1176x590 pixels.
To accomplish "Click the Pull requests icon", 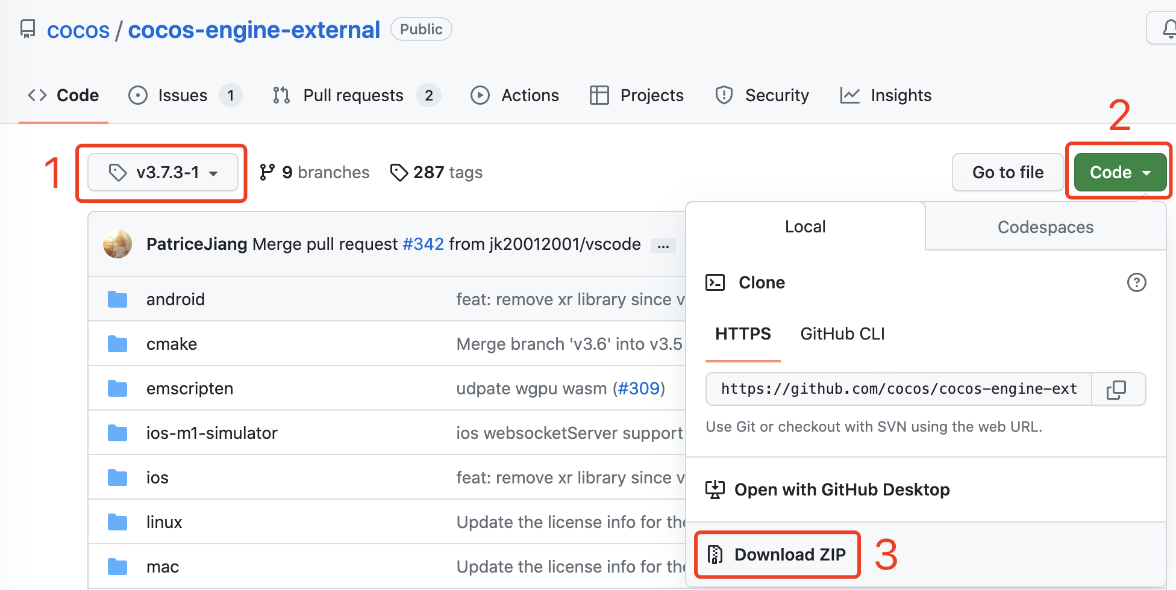I will coord(281,95).
